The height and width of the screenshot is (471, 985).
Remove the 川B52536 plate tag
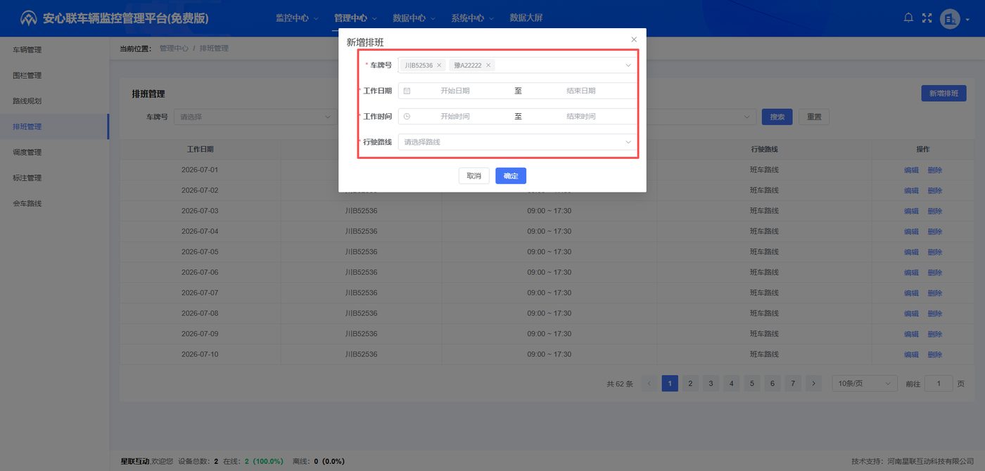pyautogui.click(x=439, y=65)
